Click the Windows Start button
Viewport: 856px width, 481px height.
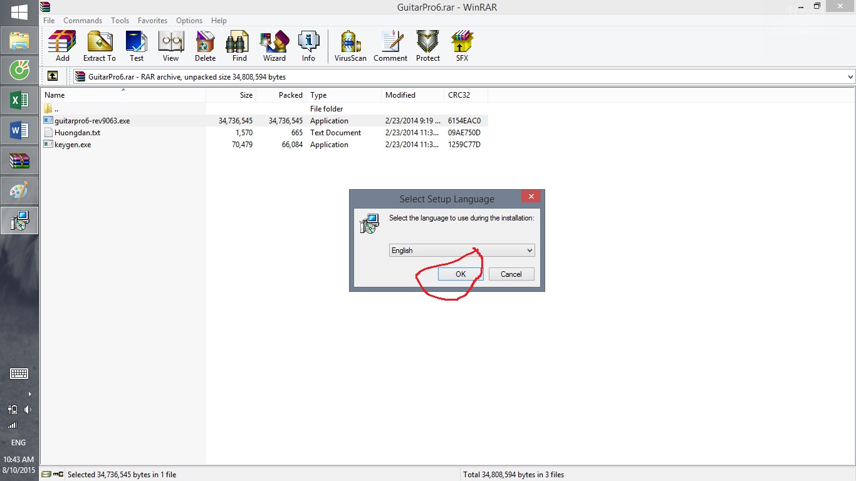pyautogui.click(x=19, y=12)
